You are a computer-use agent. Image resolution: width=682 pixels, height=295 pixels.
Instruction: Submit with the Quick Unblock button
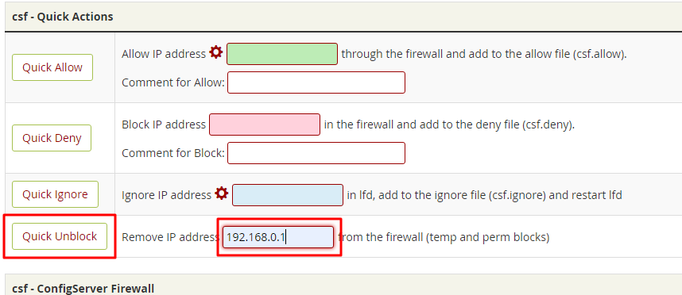point(60,236)
